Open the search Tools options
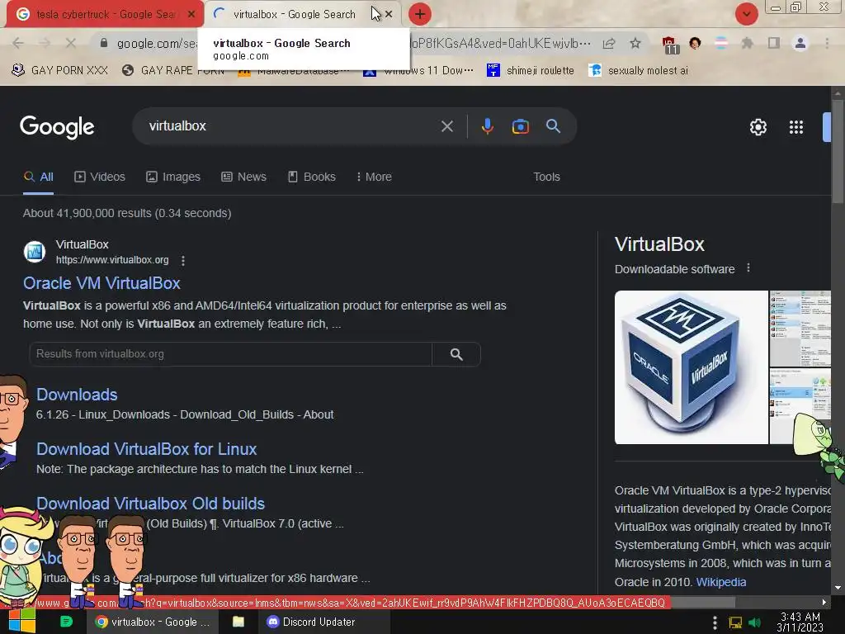This screenshot has width=845, height=634. click(x=546, y=177)
